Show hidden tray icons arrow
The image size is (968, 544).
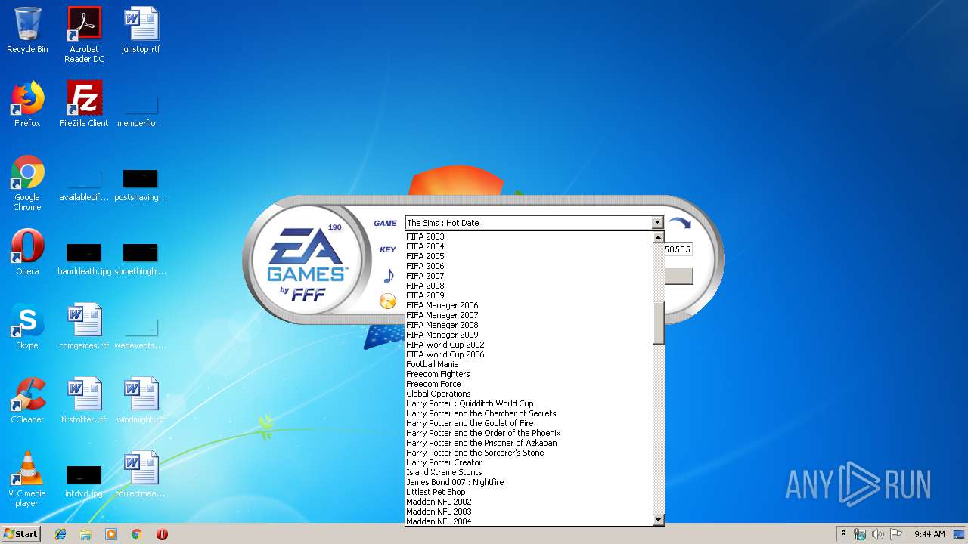843,533
